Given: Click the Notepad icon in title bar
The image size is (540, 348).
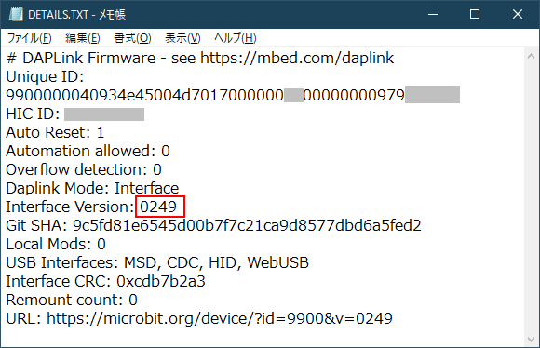Looking at the screenshot, I should pos(16,15).
